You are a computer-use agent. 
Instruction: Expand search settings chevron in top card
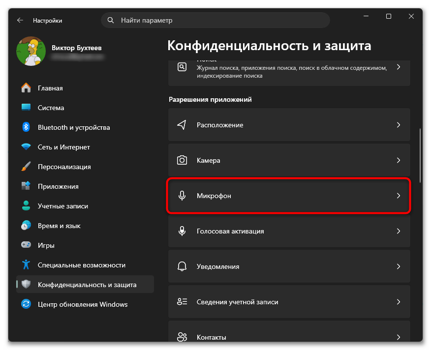399,67
